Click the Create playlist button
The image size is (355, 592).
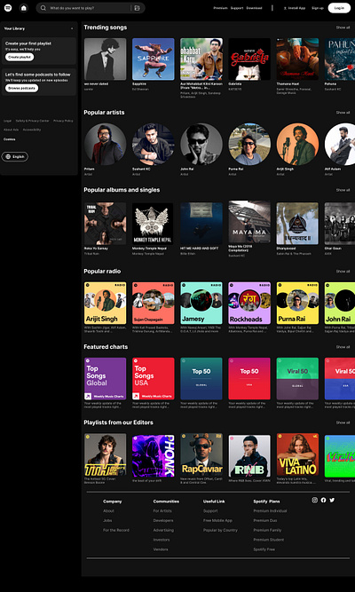click(x=20, y=57)
